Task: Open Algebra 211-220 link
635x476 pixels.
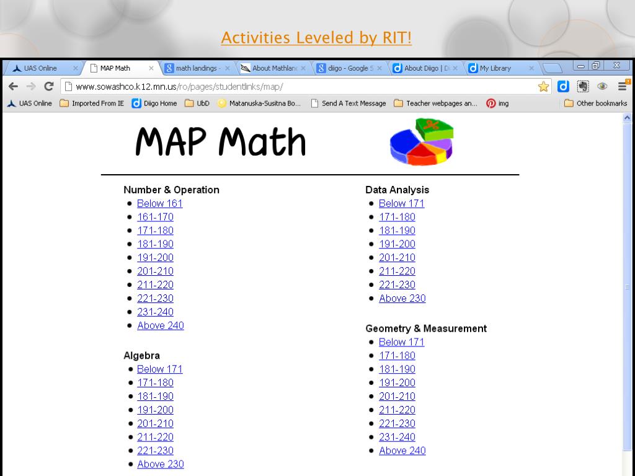Action: pyautogui.click(x=155, y=437)
